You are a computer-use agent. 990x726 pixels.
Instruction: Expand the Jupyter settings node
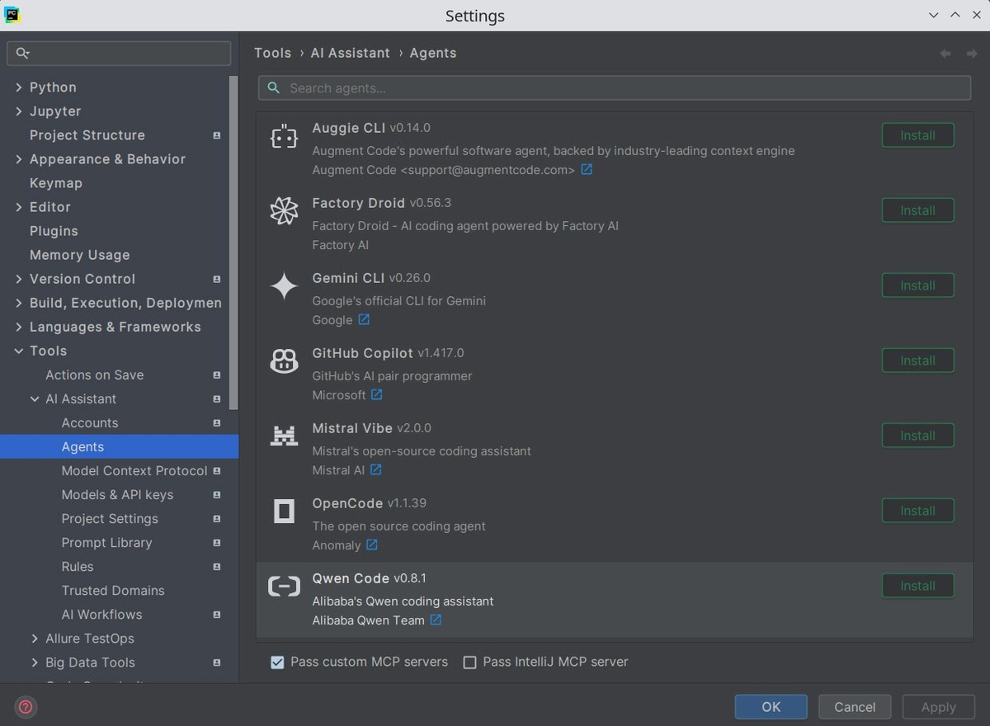[18, 111]
